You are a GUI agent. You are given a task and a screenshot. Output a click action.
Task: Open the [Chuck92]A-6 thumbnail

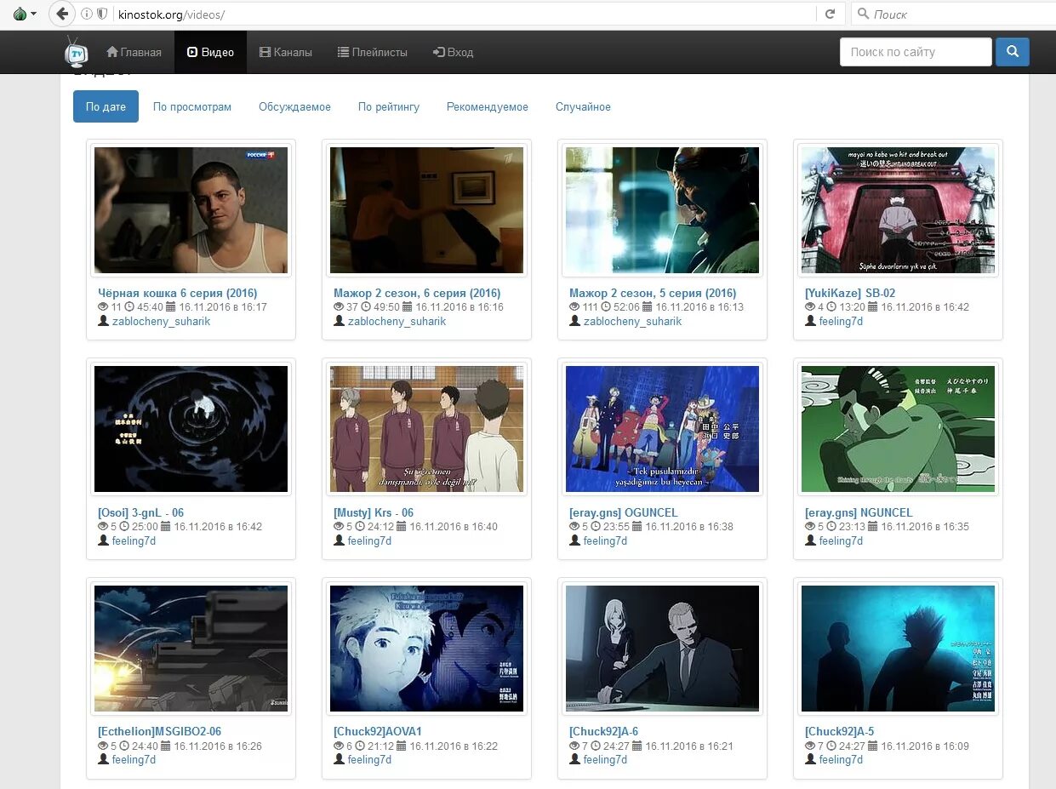tap(662, 649)
